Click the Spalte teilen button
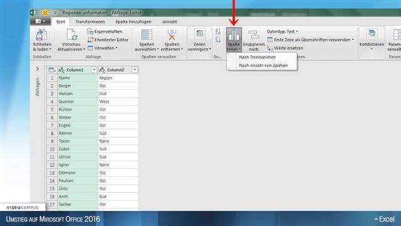This screenshot has width=401, height=226. coord(234,40)
